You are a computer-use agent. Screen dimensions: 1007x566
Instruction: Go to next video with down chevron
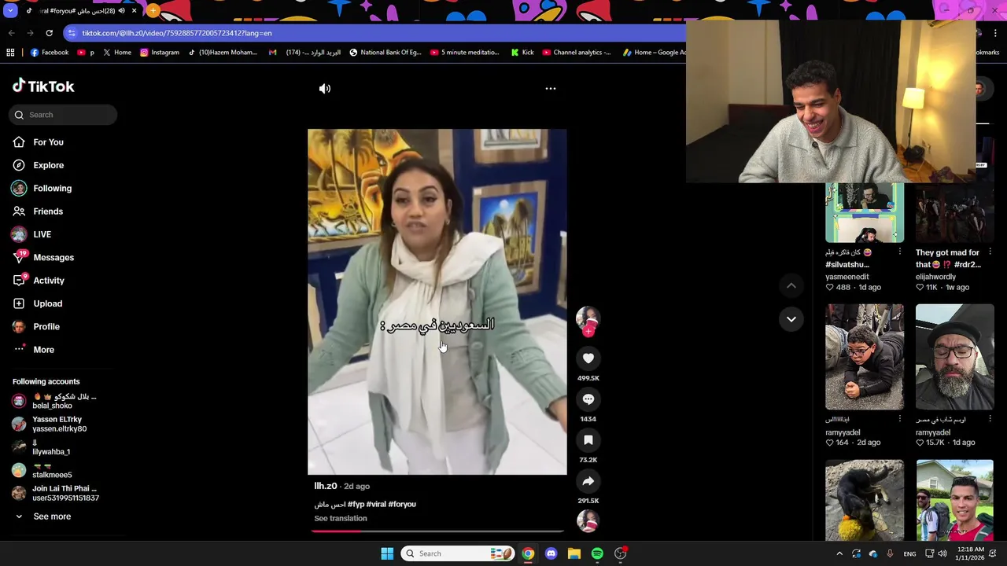tap(791, 319)
